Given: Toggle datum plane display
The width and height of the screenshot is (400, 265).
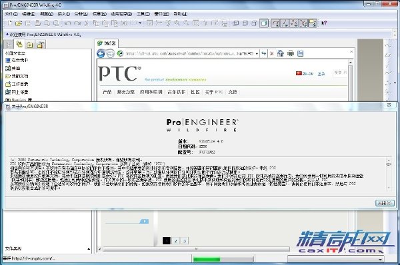Looking at the screenshot, I should coord(275,23).
